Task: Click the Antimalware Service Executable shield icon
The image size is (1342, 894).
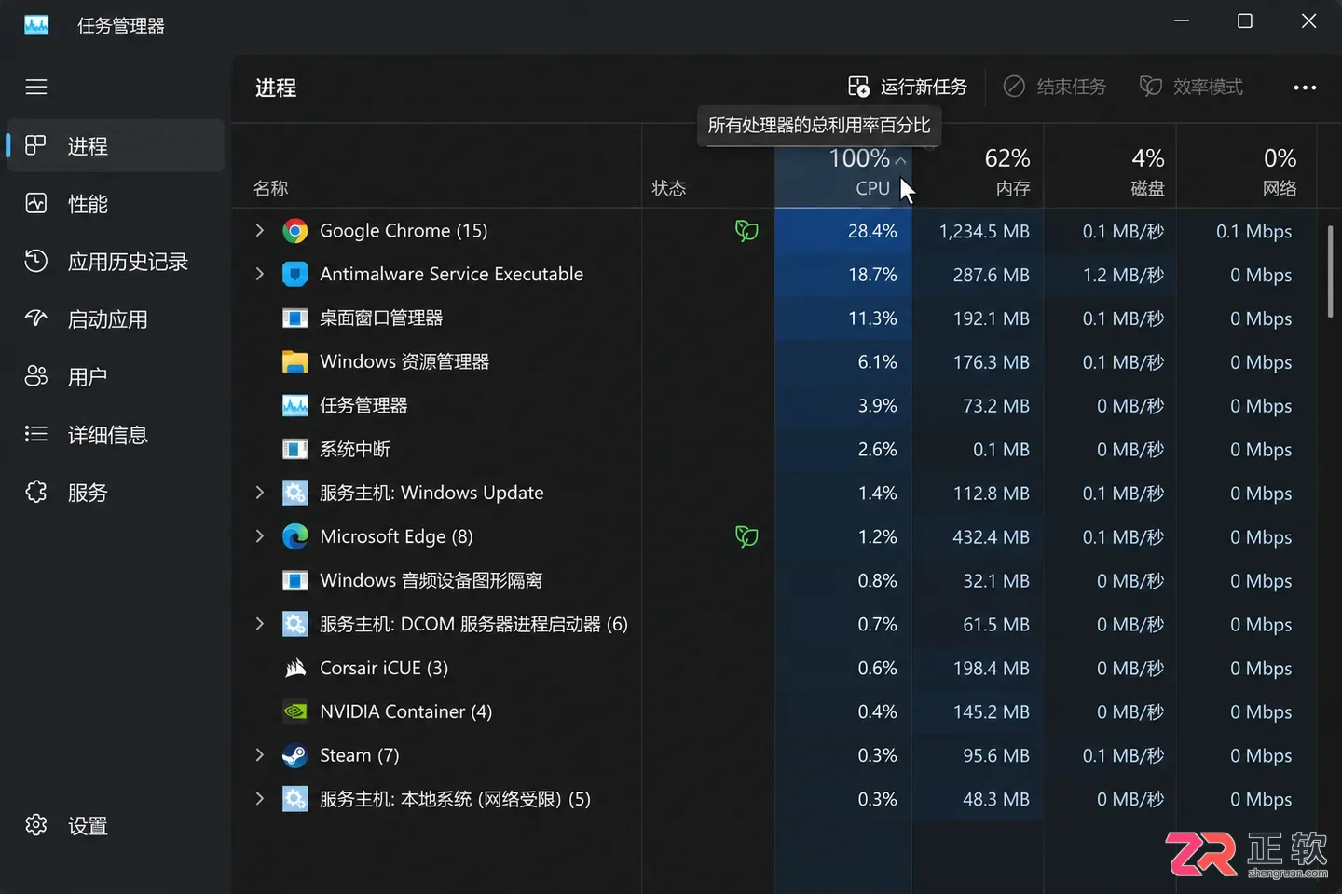Action: (x=295, y=275)
